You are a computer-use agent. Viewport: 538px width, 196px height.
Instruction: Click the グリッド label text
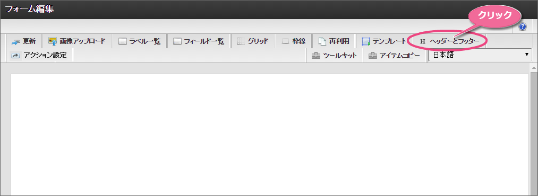tap(258, 41)
